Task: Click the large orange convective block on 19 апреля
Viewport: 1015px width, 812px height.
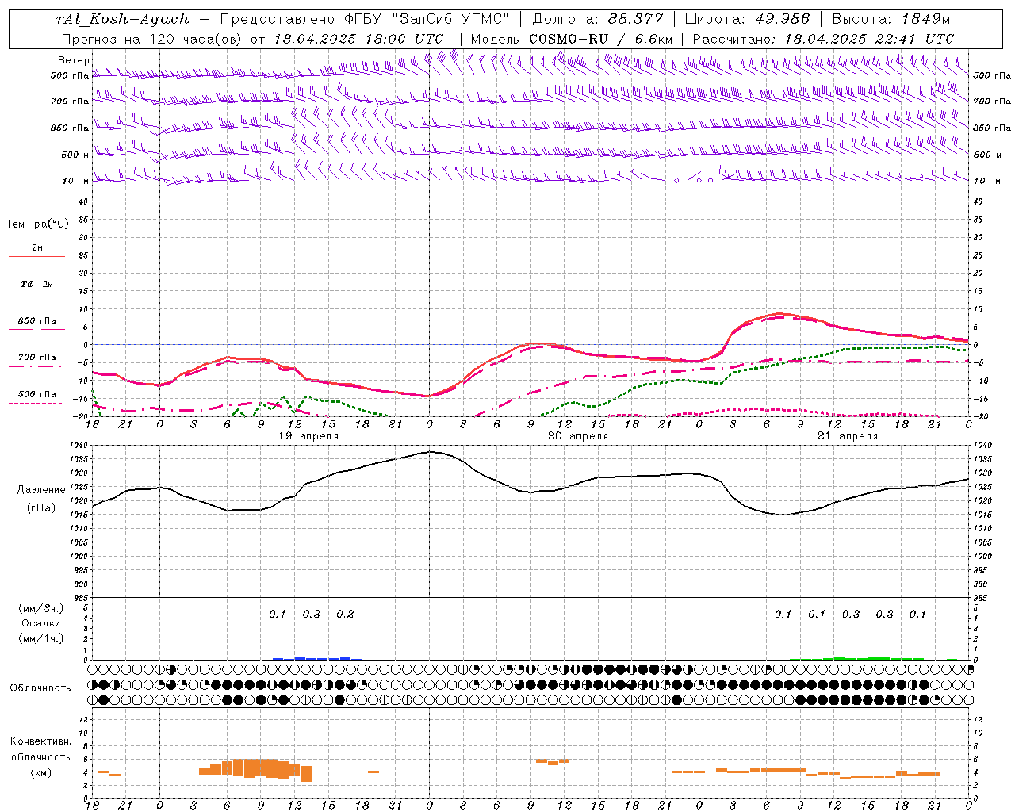Action: pos(255,768)
